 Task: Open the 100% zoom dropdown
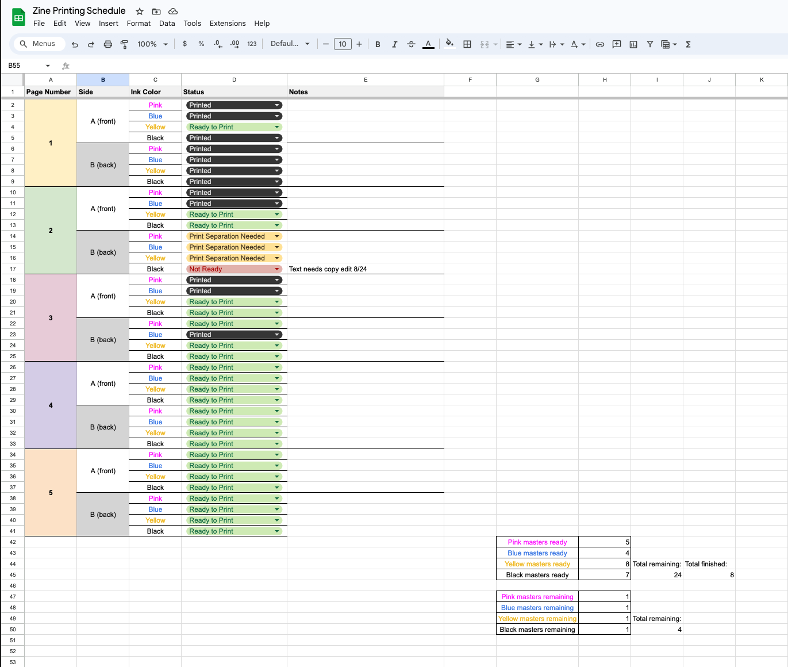pyautogui.click(x=152, y=44)
